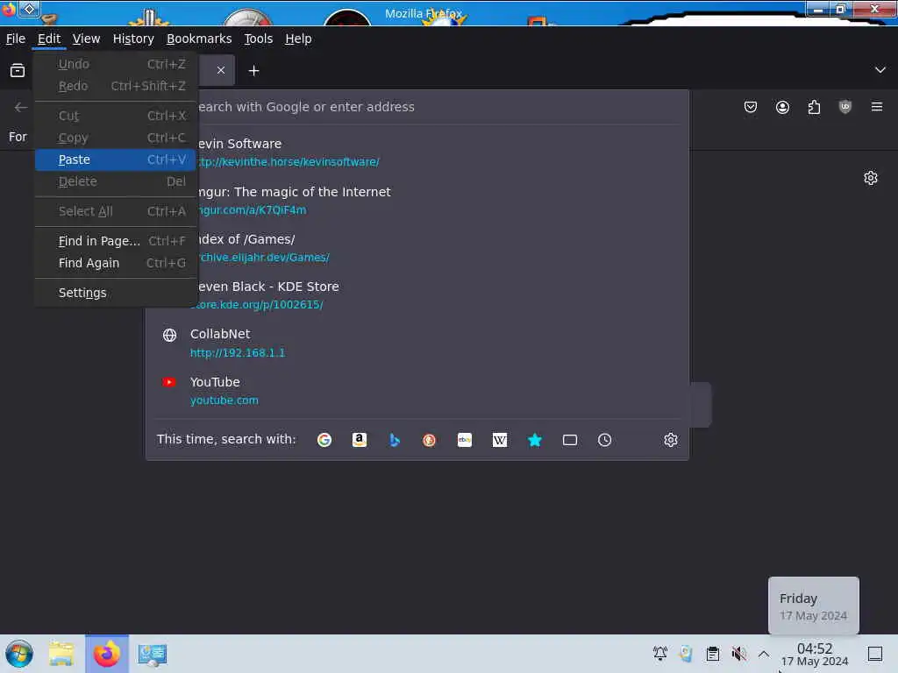Open the Kevin Software suggestion

[417, 152]
